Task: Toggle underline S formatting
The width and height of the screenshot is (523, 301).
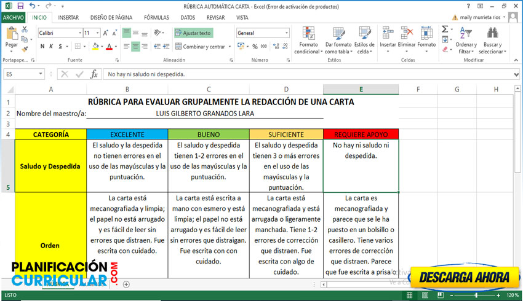Action: click(60, 47)
